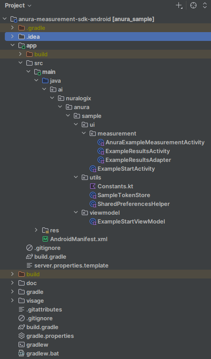Collapse the java folder chevron
This screenshot has width=211, height=359.
(x=36, y=81)
